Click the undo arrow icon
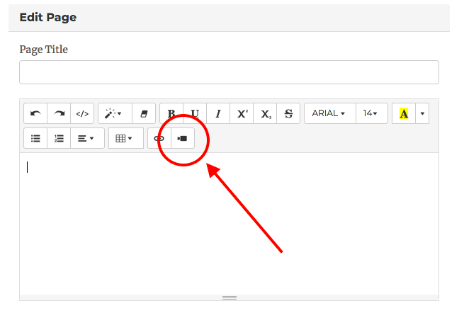The width and height of the screenshot is (464, 318). pyautogui.click(x=35, y=113)
